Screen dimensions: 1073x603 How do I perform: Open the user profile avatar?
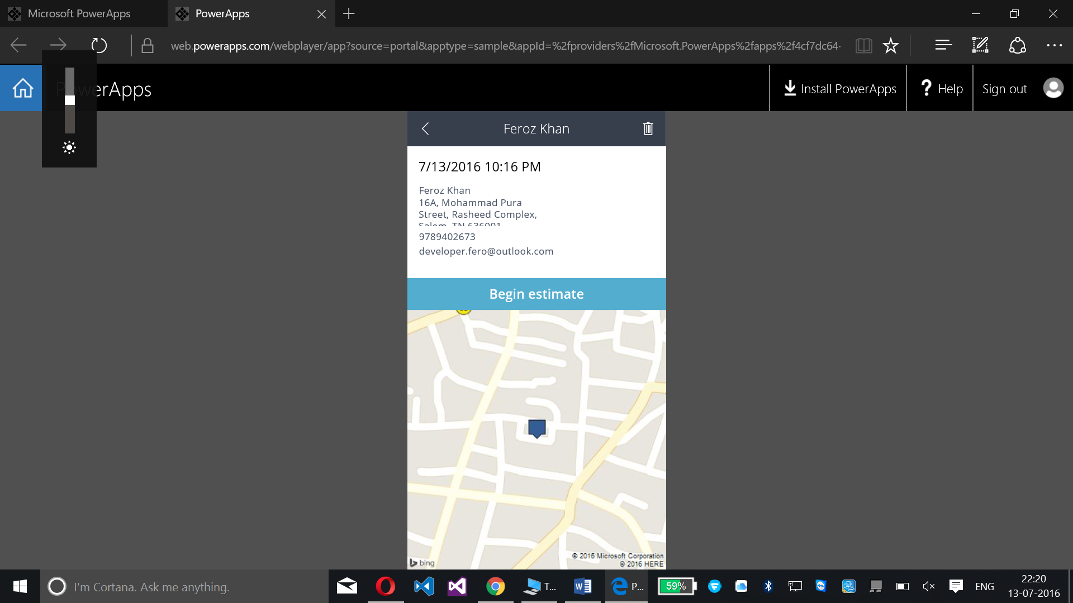click(1053, 88)
